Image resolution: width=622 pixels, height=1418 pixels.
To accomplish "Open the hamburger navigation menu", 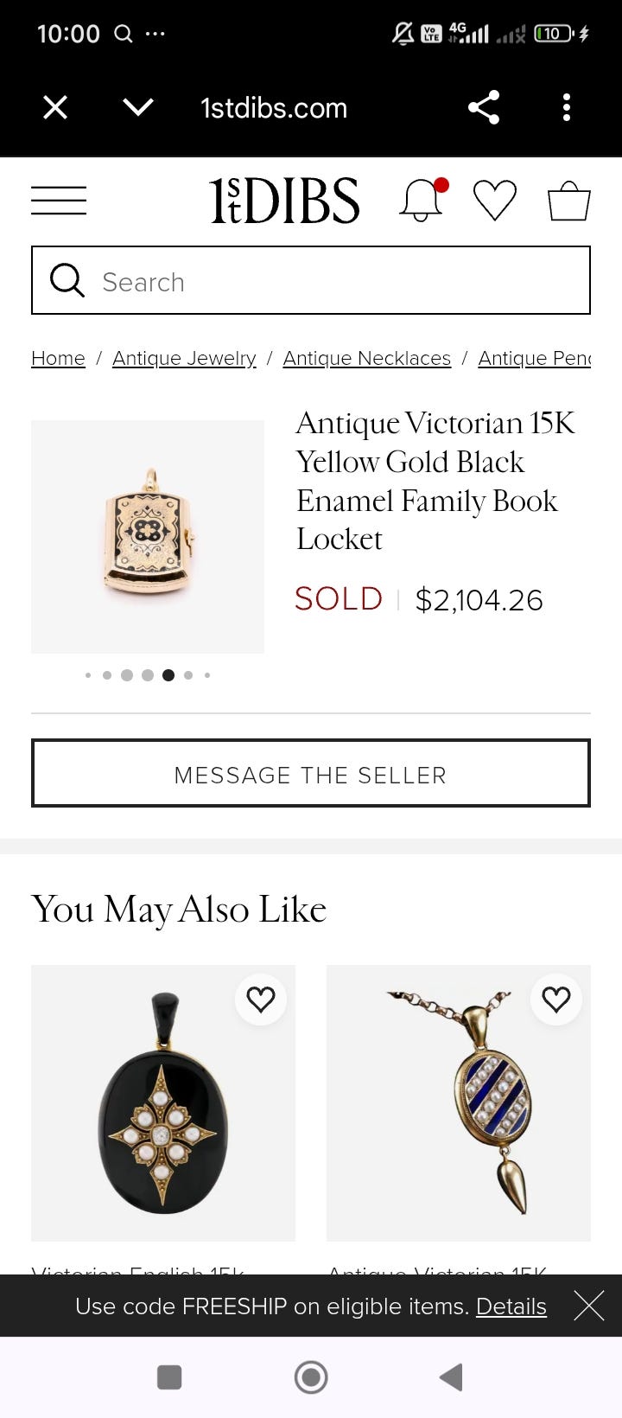I will [x=59, y=201].
